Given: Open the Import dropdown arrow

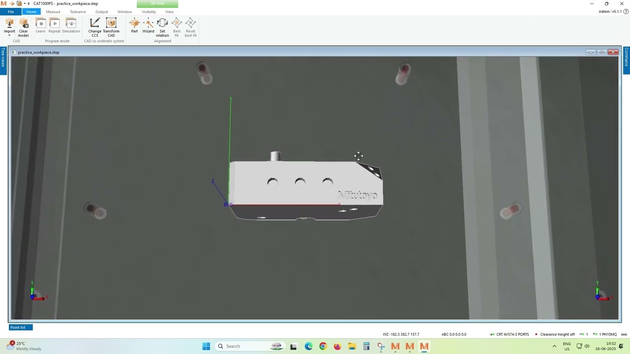Looking at the screenshot, I should 9,35.
